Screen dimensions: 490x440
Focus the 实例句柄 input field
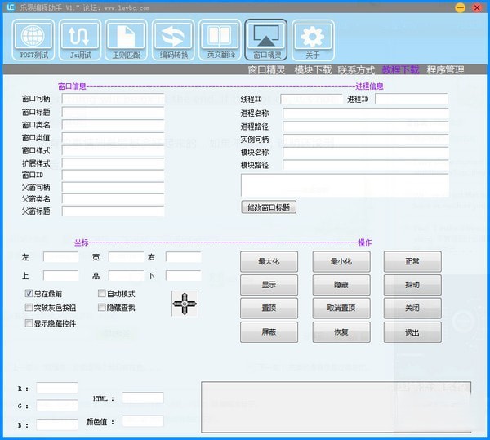coord(366,140)
